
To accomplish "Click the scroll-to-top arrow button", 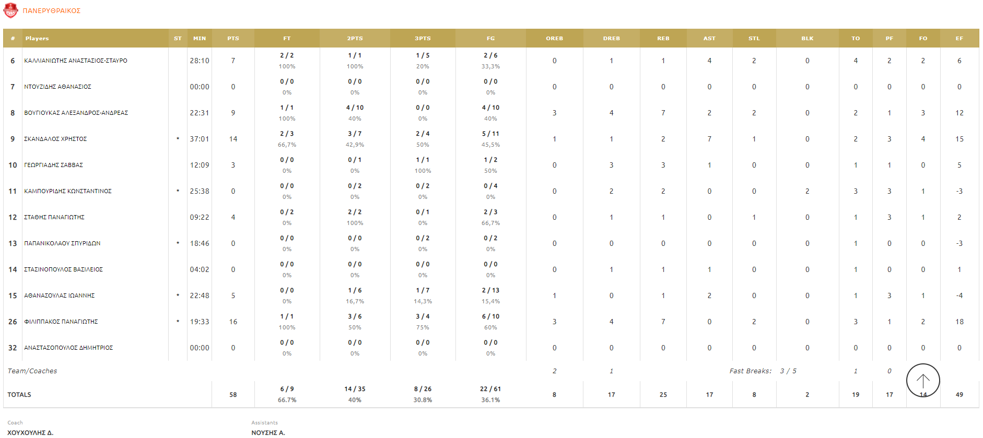I will pos(923,380).
